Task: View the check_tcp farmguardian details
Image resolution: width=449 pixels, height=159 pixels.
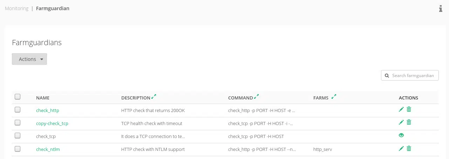Action: coord(401,136)
